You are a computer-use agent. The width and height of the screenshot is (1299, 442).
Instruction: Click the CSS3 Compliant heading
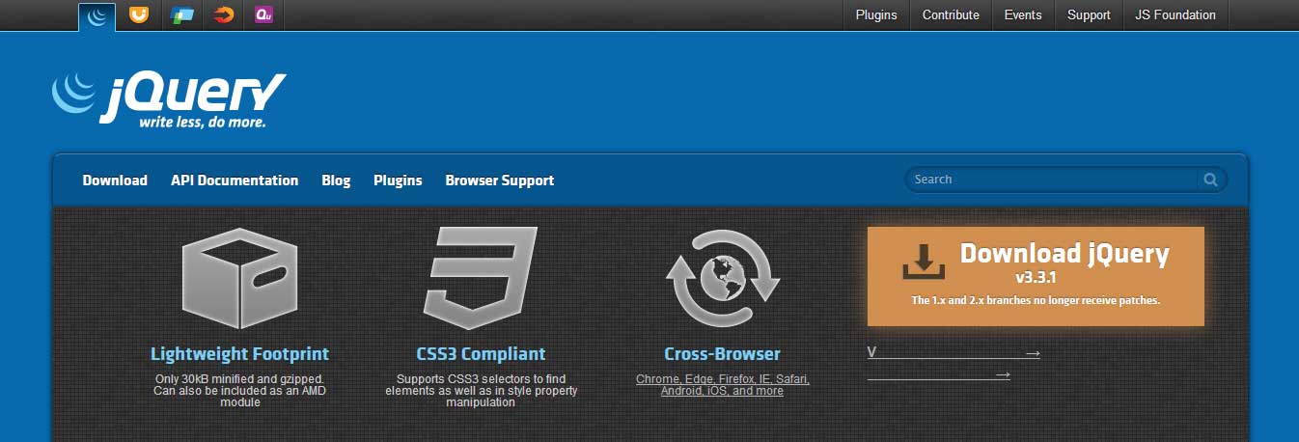pos(481,354)
